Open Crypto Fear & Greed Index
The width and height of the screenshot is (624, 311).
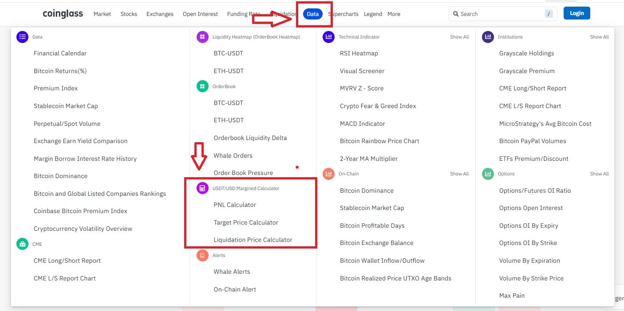378,106
